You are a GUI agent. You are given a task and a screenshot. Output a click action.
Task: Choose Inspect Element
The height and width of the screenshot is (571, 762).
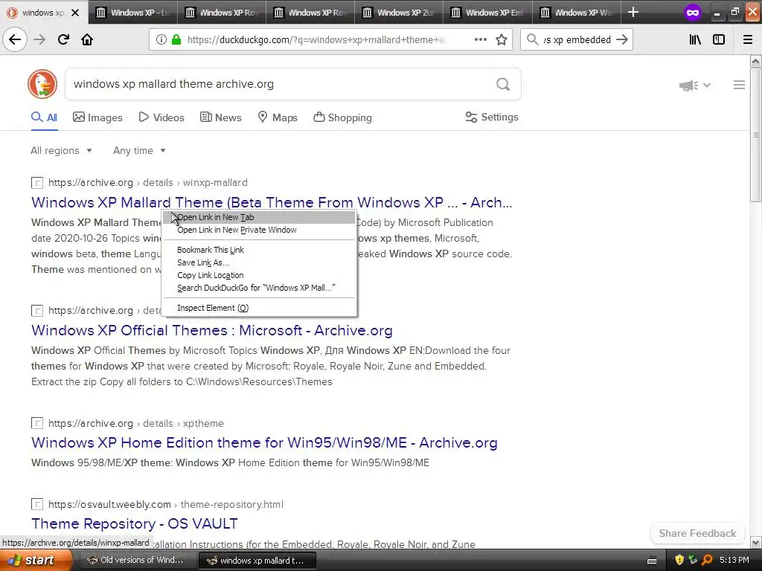pyautogui.click(x=258, y=308)
